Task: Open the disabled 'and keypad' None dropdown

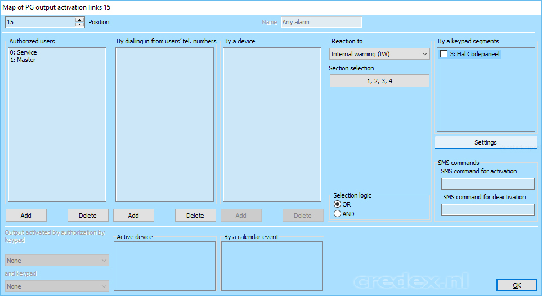Action: [57, 286]
